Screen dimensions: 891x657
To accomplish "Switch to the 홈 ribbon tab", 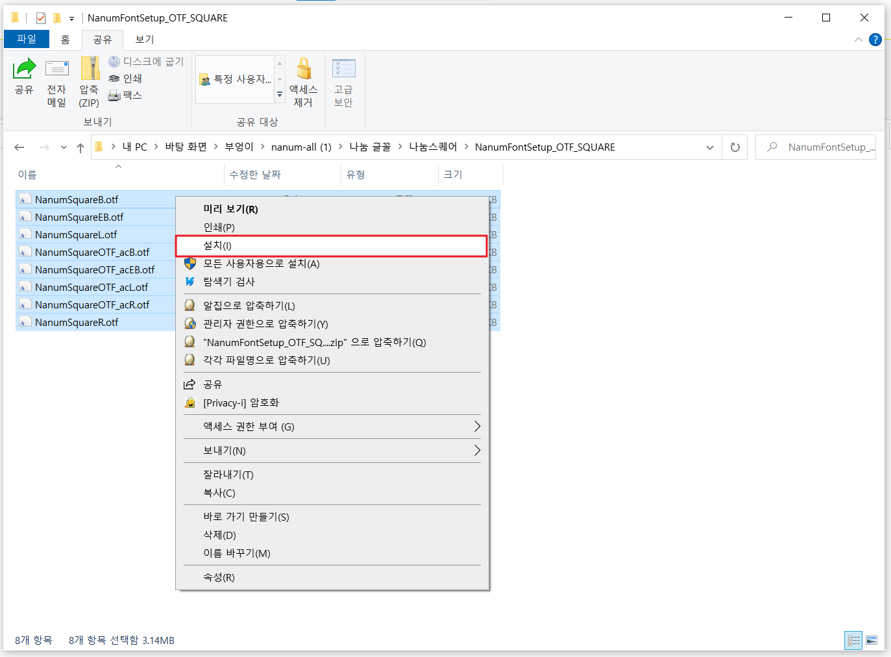I will 65,40.
